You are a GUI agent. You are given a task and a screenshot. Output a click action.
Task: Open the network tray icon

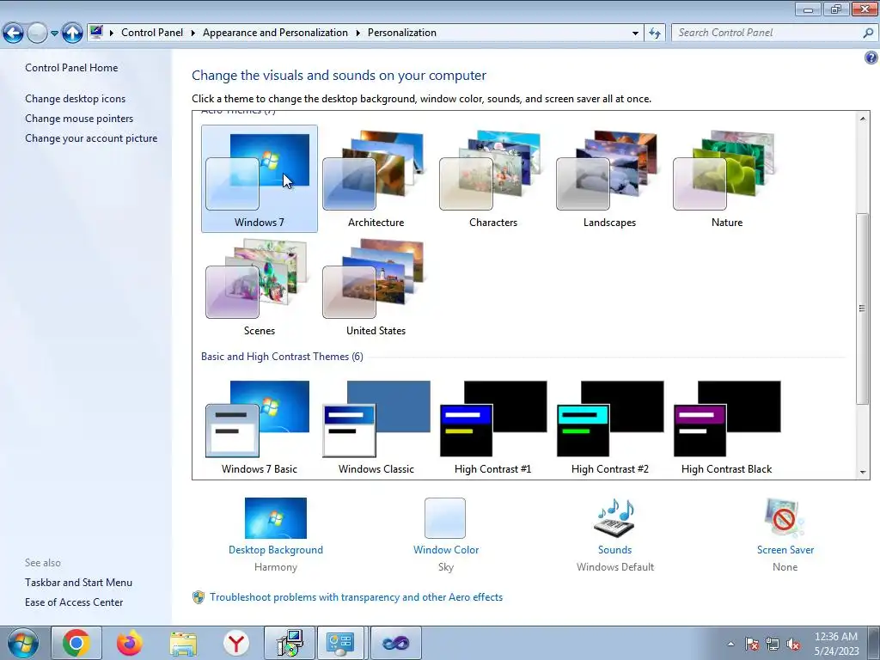[773, 644]
